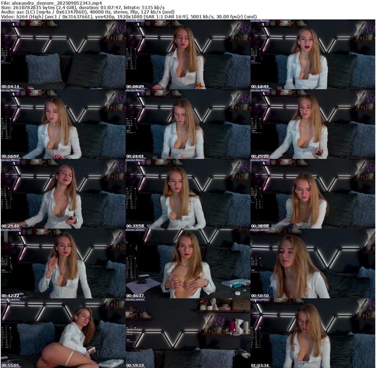Image resolution: width=376 pixels, height=368 pixels.
Task: Click the 00:21:11 preview frame
Action: [x=188, y=124]
